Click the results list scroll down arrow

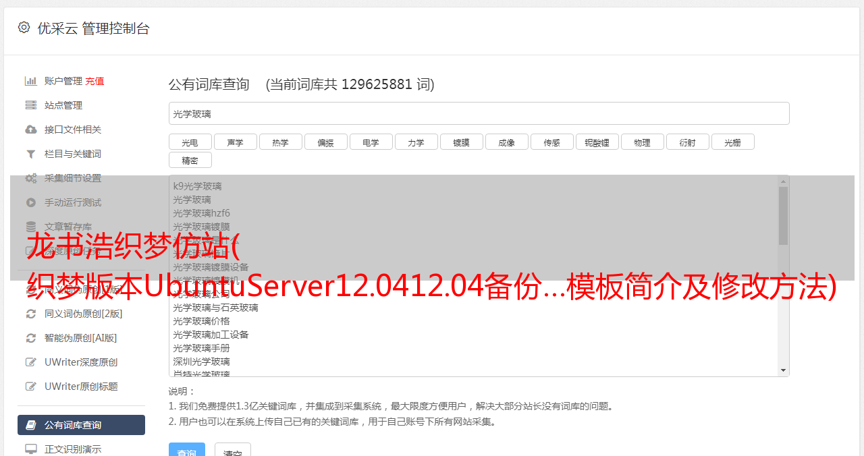coord(783,370)
